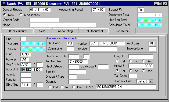Open the Ref Document tab
The image size is (169, 102).
point(94,31)
